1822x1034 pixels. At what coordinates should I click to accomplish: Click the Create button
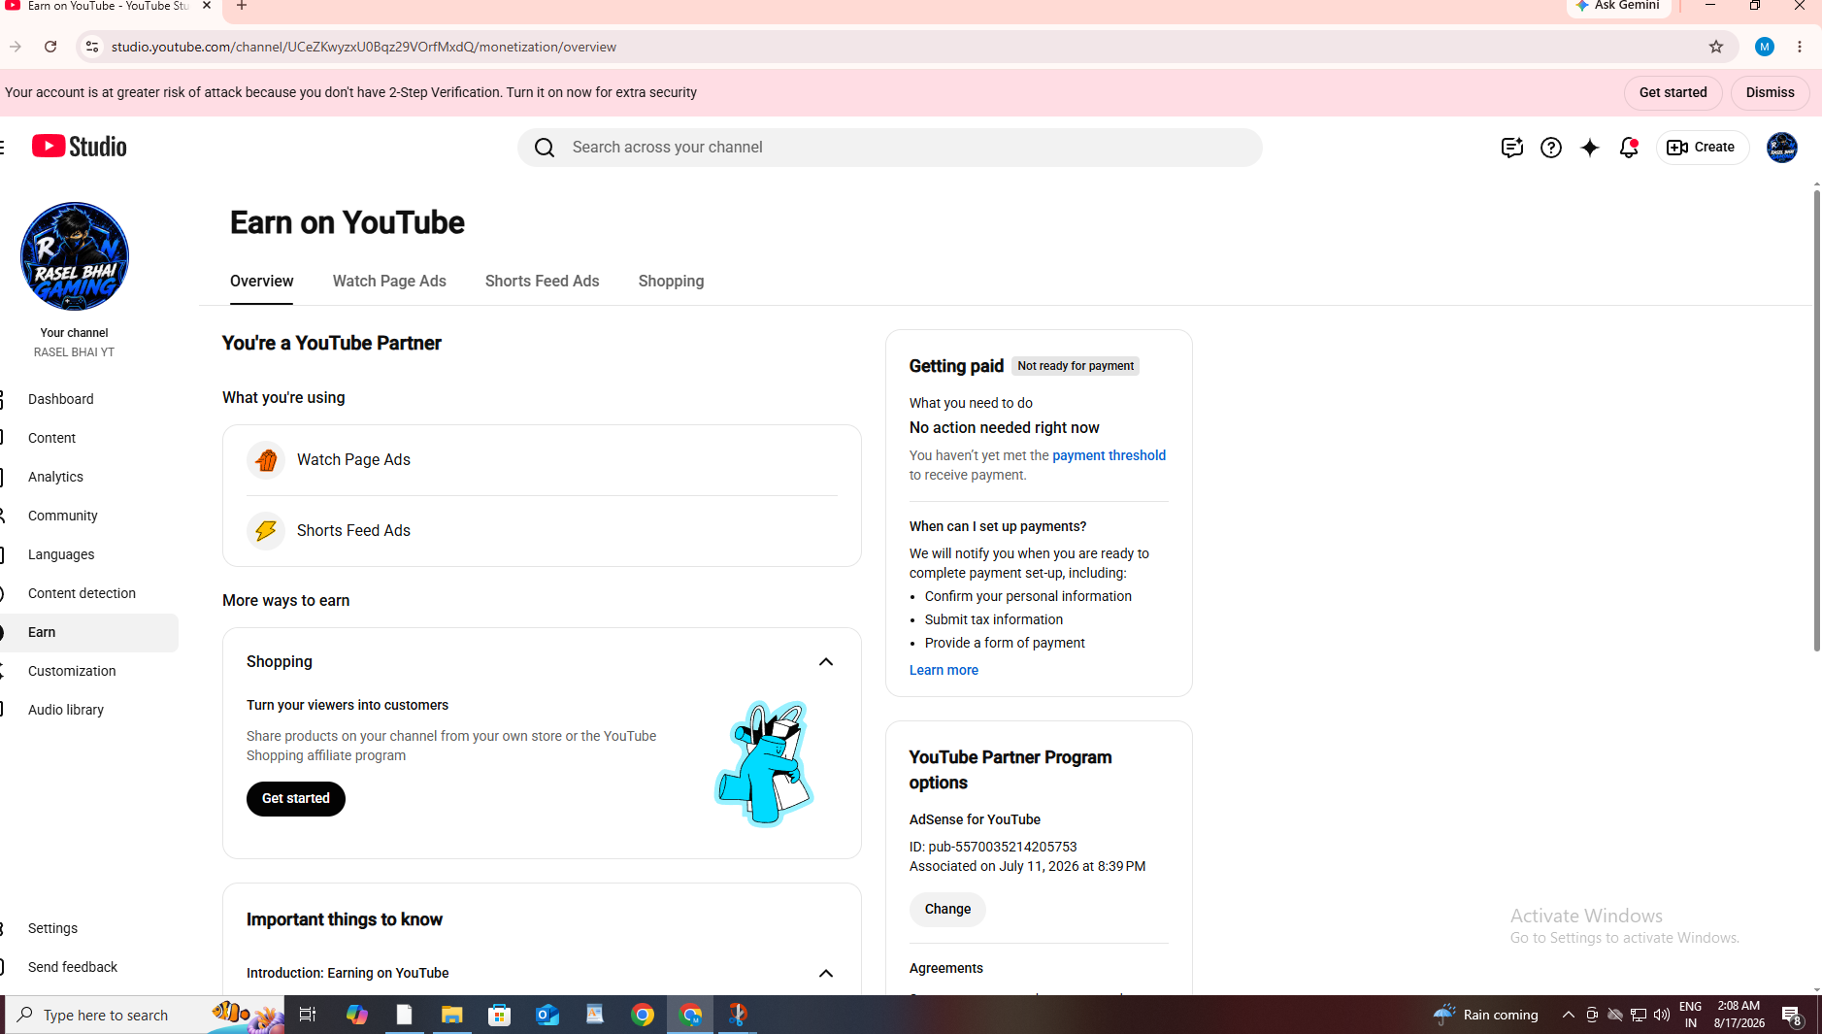pos(1702,148)
